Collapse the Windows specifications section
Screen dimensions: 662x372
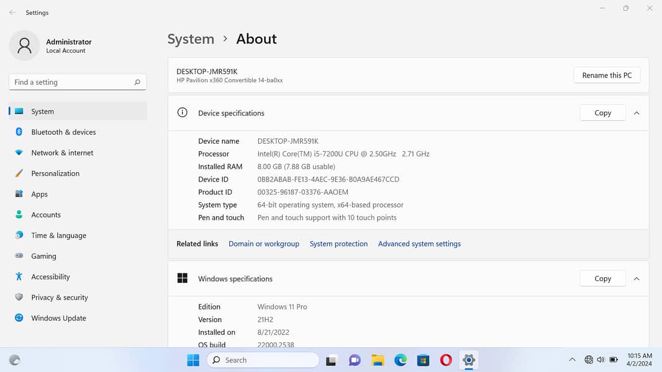637,279
